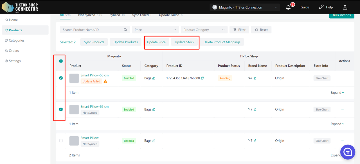
Task: Edit brand name for Smart Pillow-65 cm
Action: 255,109
